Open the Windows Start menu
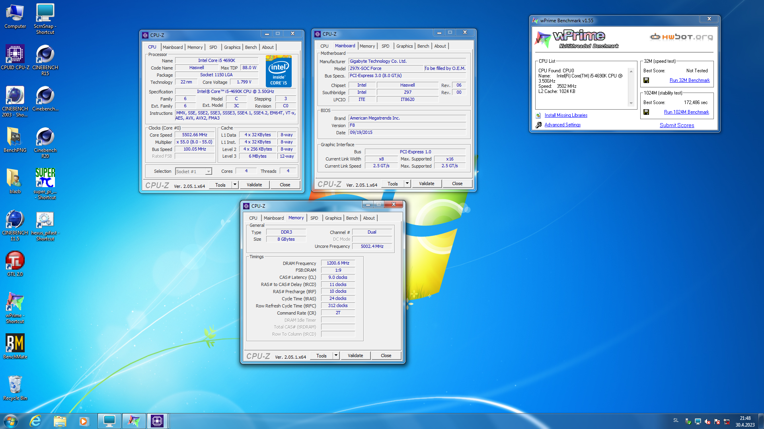This screenshot has width=764, height=429. pos(11,421)
